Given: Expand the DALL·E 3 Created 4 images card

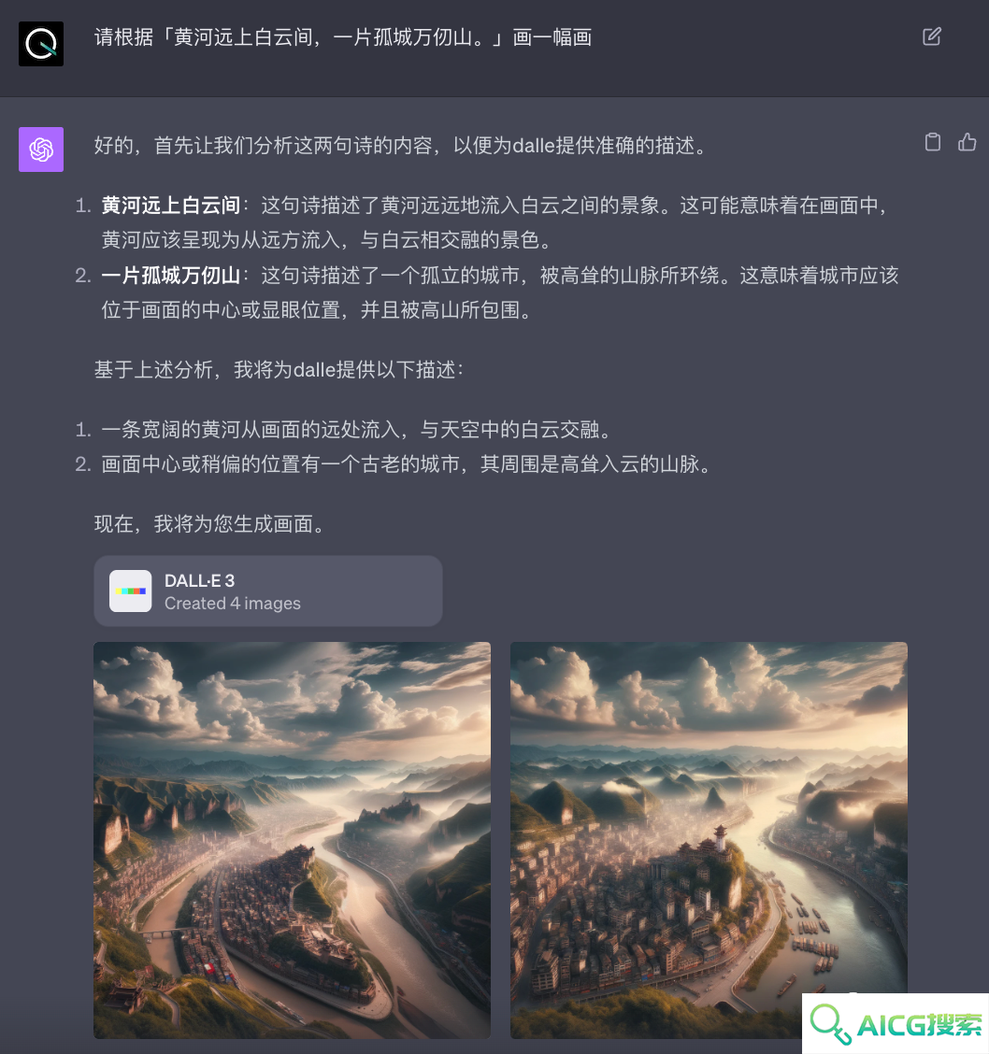Looking at the screenshot, I should click(268, 591).
